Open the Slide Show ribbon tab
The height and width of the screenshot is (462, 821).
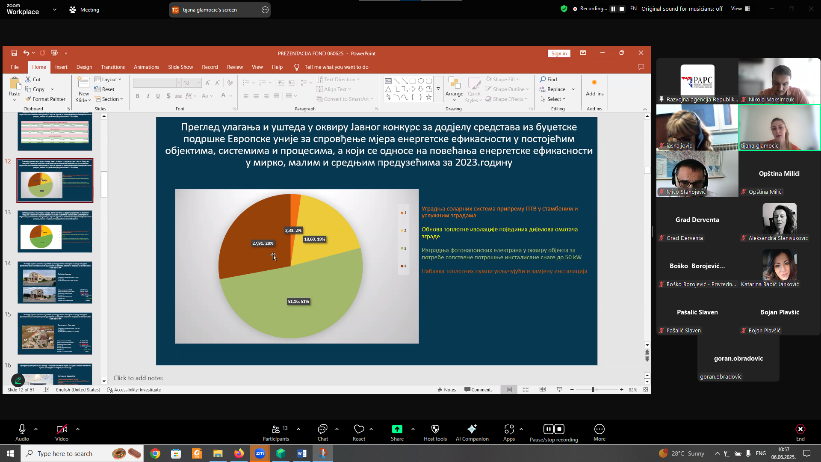click(x=180, y=67)
